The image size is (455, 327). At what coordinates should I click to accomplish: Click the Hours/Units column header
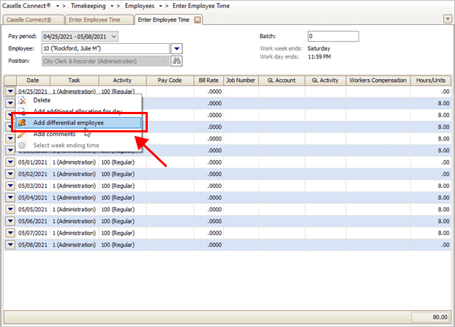[x=430, y=80]
